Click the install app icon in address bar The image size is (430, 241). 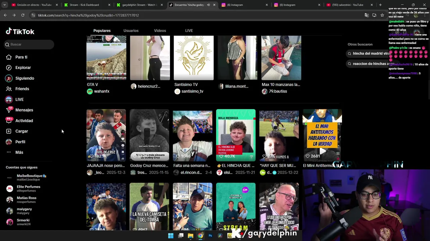374,15
